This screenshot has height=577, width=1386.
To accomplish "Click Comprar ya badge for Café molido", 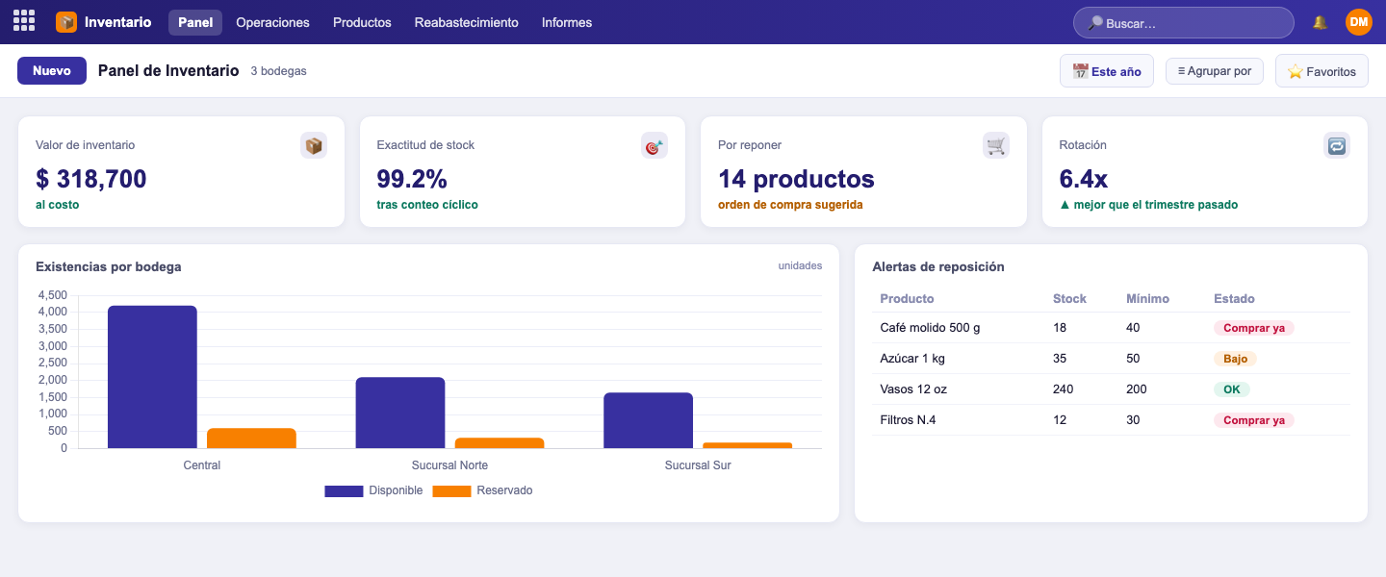I will click(1254, 328).
